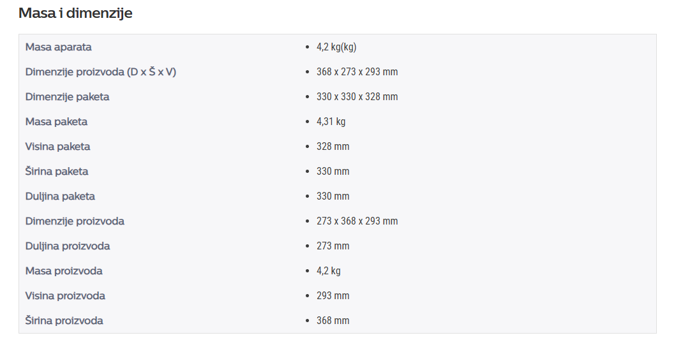Viewport: 676px width, 347px height.
Task: Select the 'Masa proizvoda' label
Action: click(x=64, y=271)
